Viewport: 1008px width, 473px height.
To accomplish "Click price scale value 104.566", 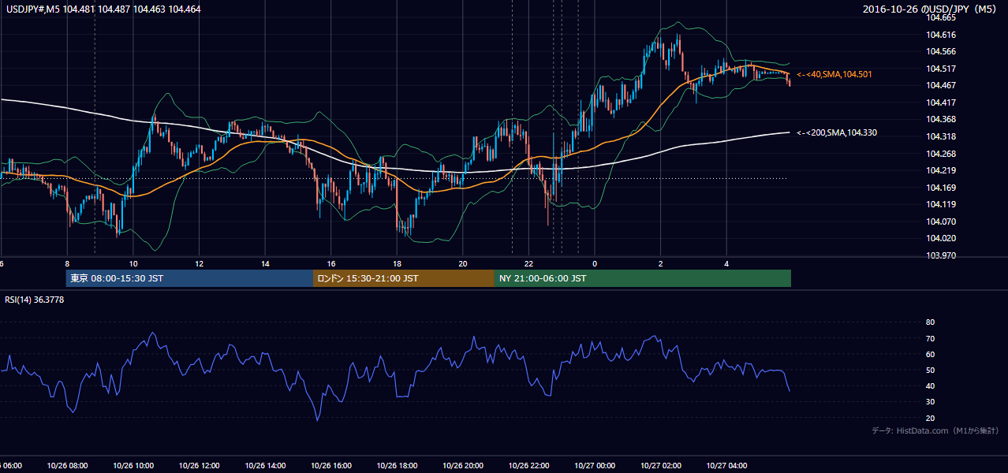I will (x=940, y=51).
